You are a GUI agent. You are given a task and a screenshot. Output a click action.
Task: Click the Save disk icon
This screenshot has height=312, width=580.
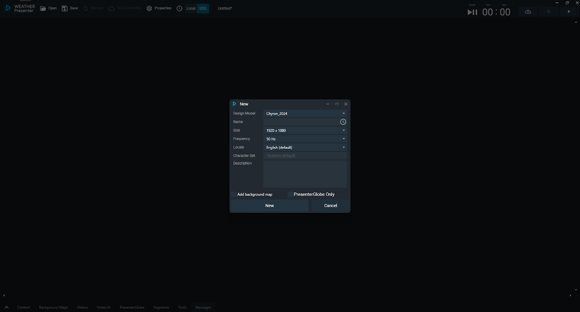point(65,8)
